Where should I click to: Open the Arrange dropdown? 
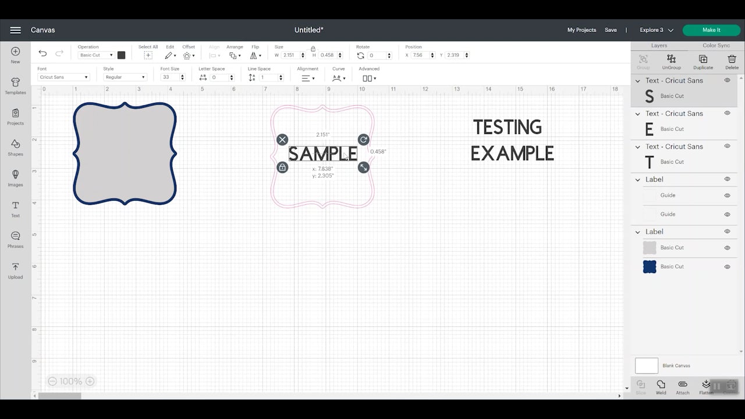pyautogui.click(x=235, y=55)
